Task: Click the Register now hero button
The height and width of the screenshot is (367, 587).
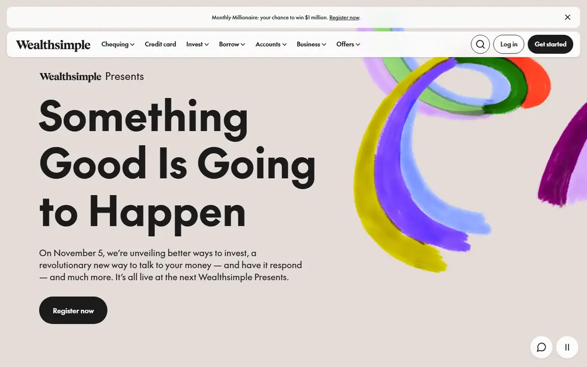Action: click(73, 310)
